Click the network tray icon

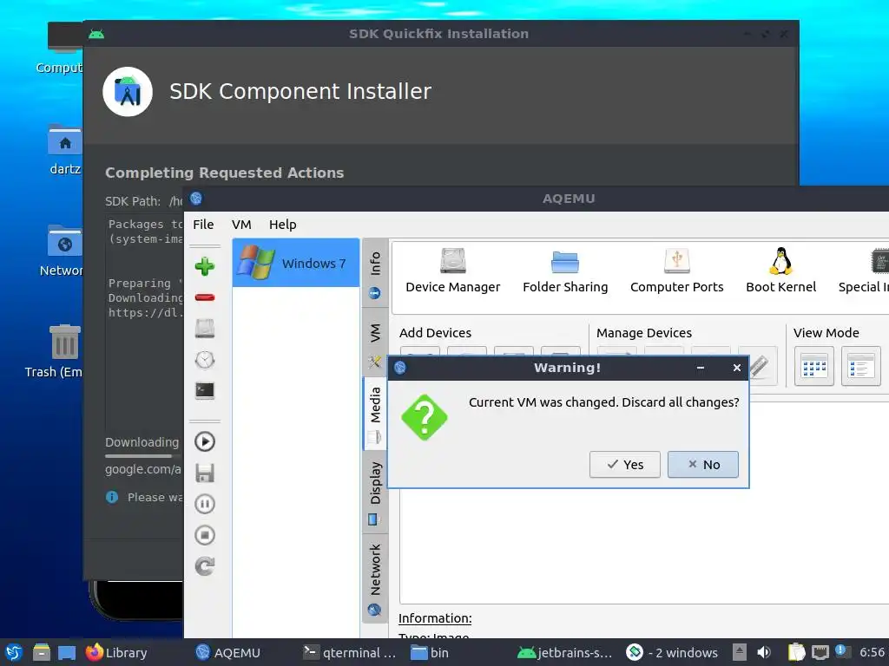click(820, 652)
